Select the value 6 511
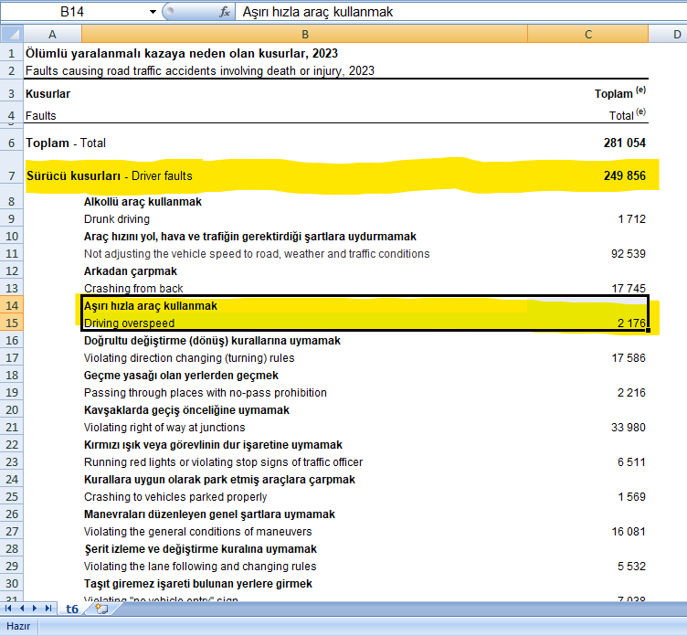Screen dimensions: 687x636 [631, 462]
